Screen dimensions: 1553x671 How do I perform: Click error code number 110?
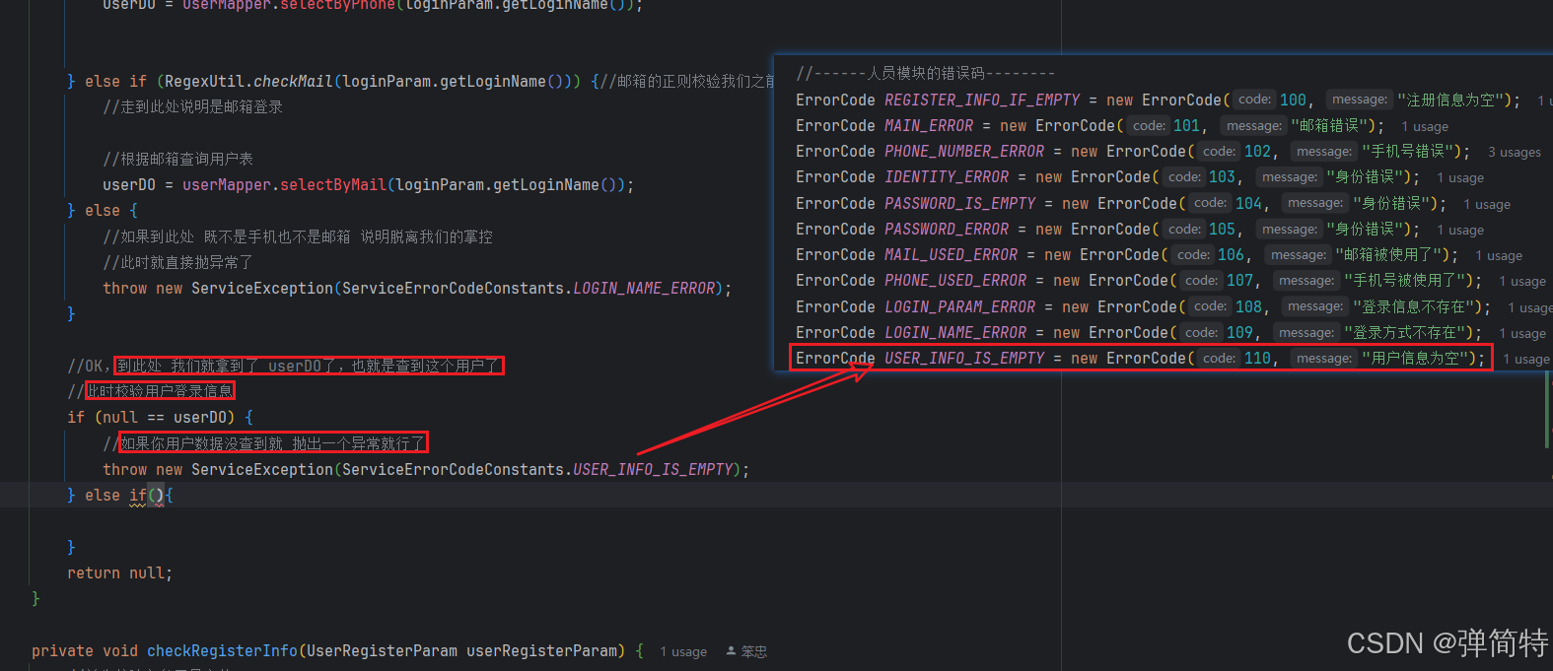point(1257,358)
